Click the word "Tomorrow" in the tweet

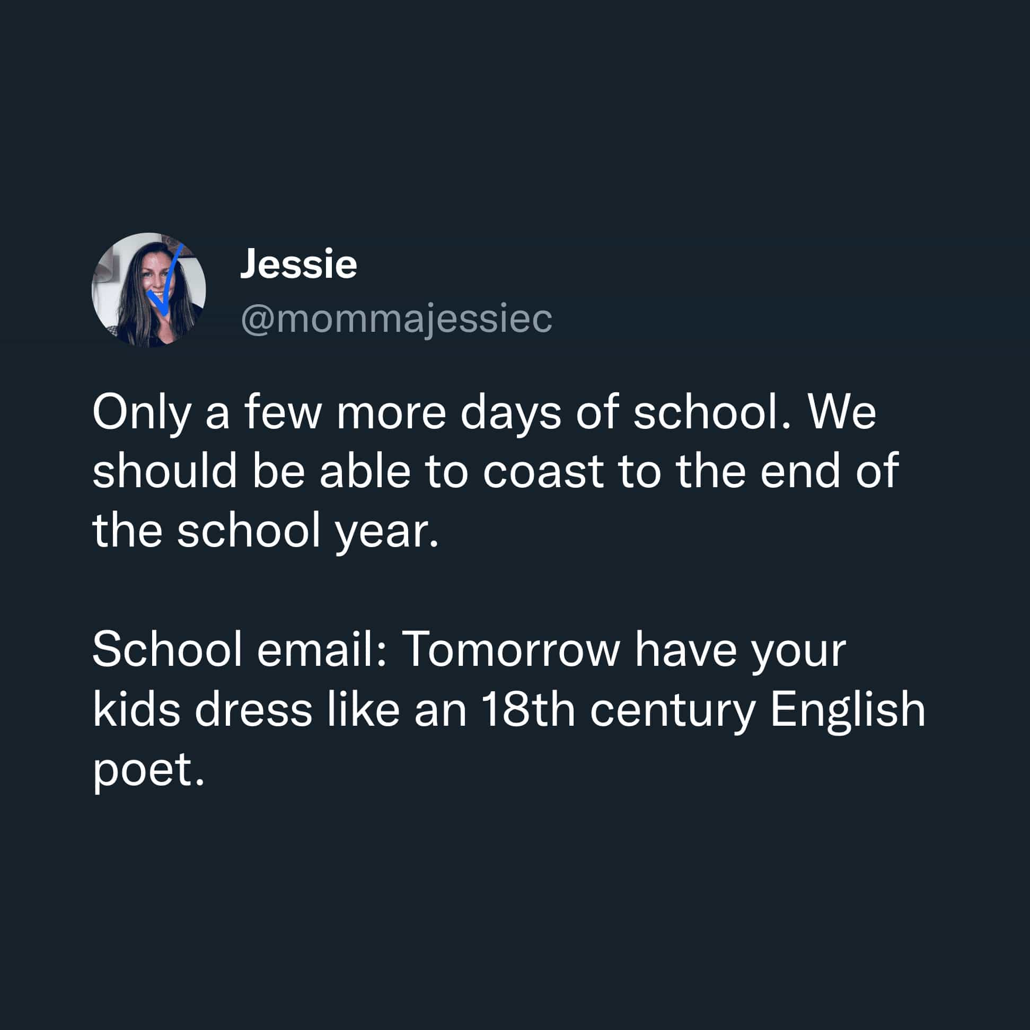(511, 650)
